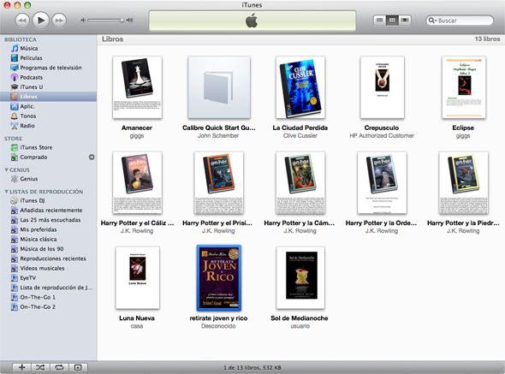
Task: Select Harry Potter y el Prisi... cover
Action: click(219, 182)
